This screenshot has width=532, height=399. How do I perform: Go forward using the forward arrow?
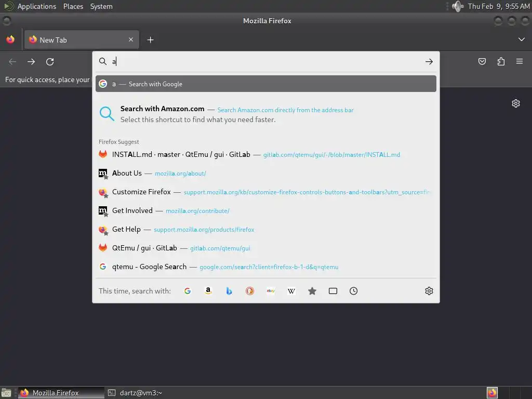31,61
